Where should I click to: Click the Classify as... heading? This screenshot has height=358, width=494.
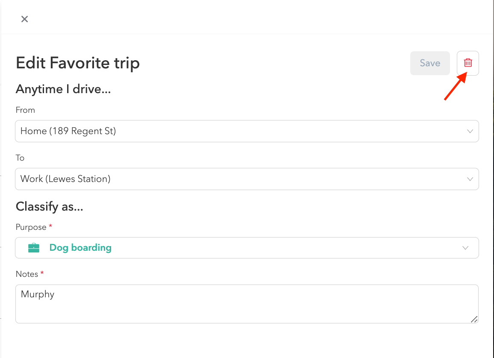[49, 207]
